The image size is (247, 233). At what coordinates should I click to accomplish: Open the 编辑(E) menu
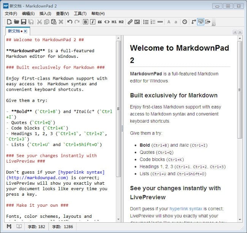tap(28, 14)
